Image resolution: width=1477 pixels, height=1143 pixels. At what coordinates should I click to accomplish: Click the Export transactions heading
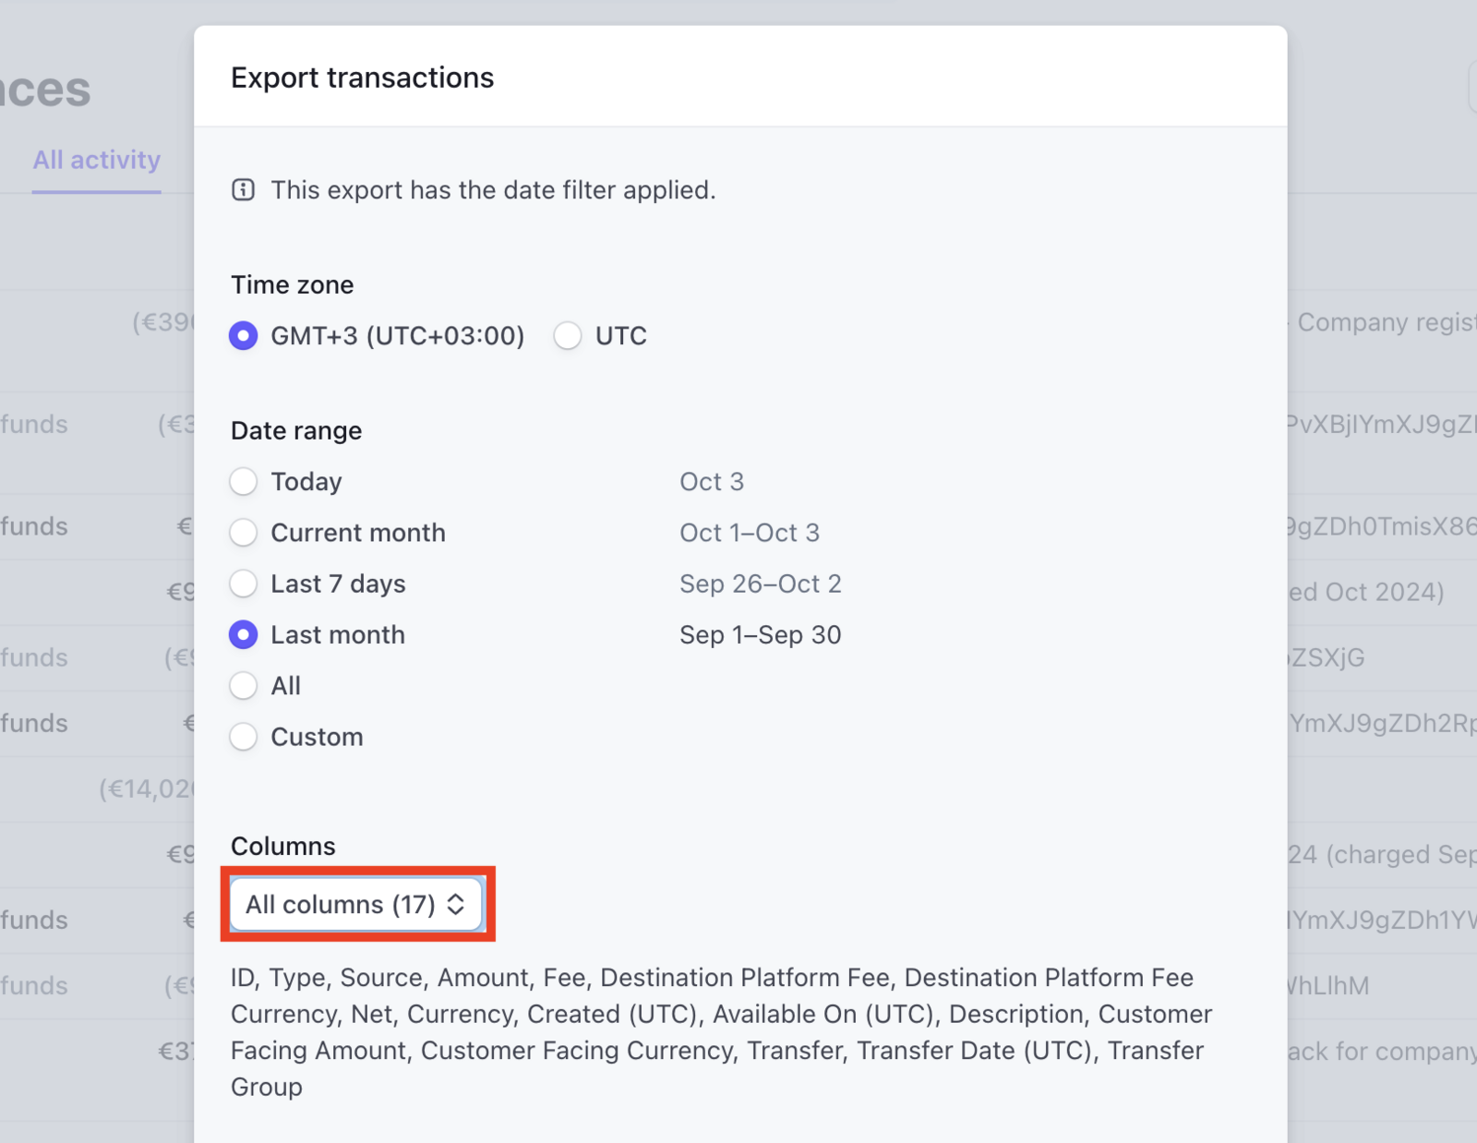362,78
